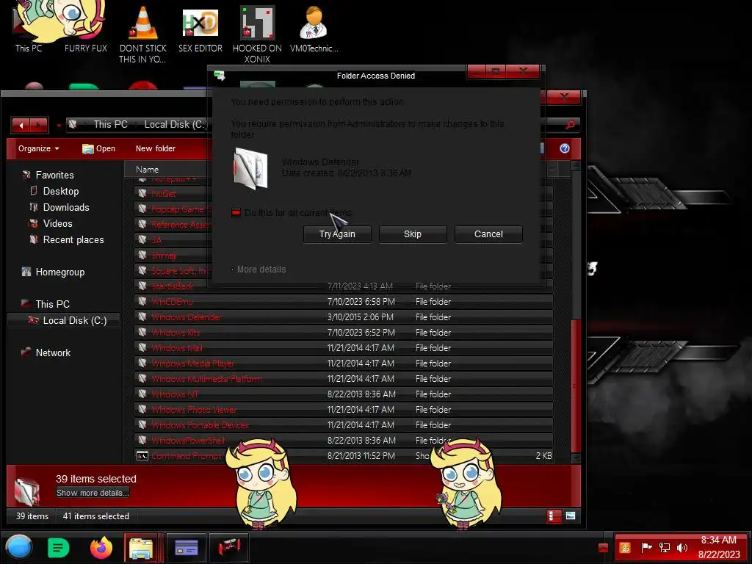Click the search magnifier in Explorer

(570, 125)
